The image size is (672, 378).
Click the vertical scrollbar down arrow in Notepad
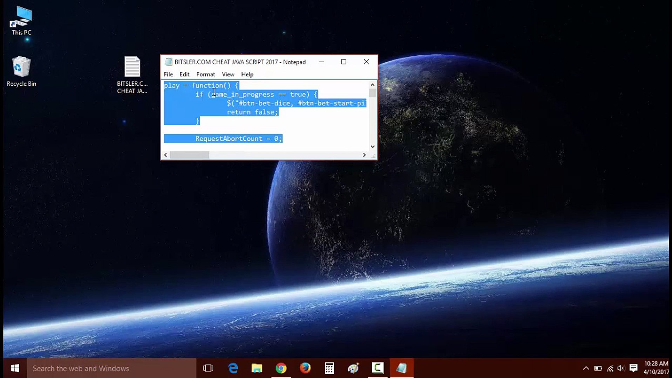coord(373,147)
